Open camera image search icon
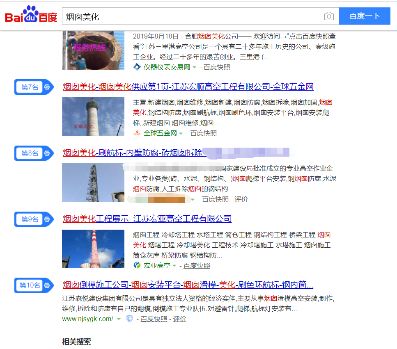This screenshot has height=349, width=397. tap(328, 16)
